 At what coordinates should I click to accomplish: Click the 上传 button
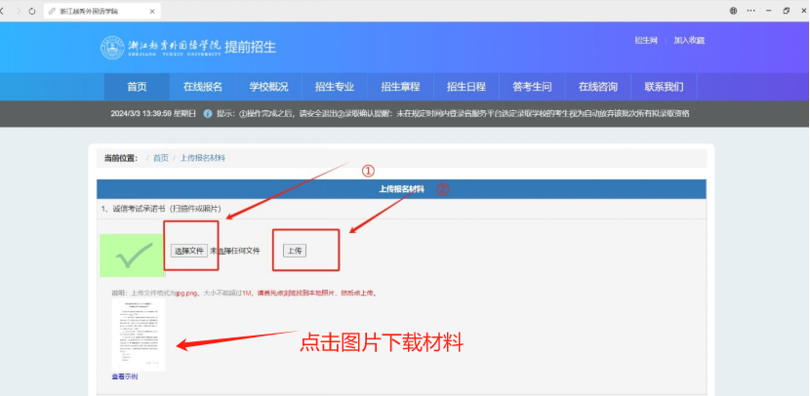point(295,251)
